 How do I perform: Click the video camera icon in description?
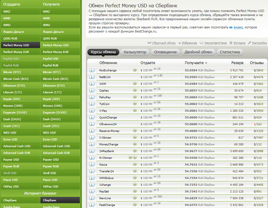[231, 27]
